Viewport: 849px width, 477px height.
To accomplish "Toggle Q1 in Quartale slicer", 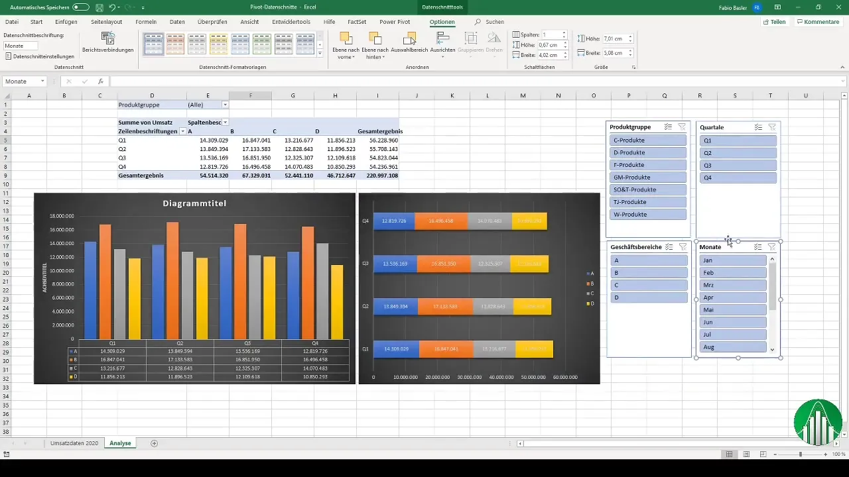I will pos(738,140).
